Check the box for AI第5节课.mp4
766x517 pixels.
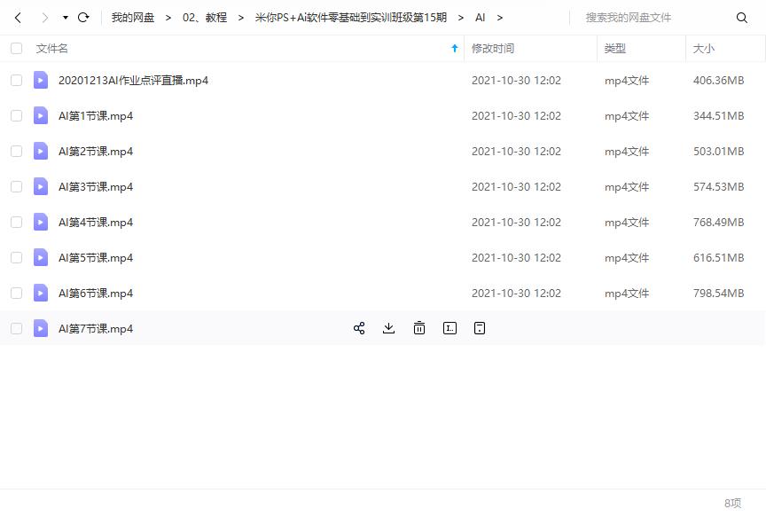click(17, 257)
